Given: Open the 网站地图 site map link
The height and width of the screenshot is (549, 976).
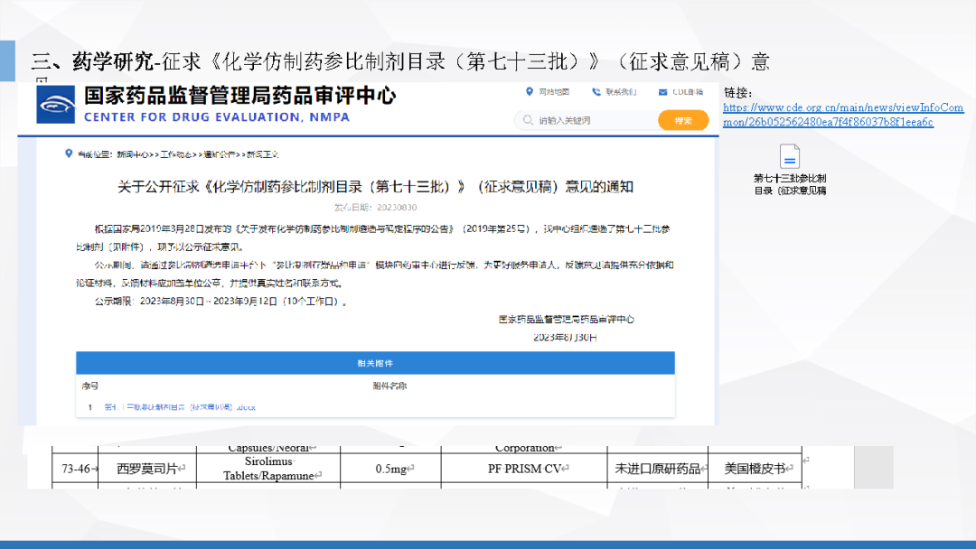Looking at the screenshot, I should 554,92.
